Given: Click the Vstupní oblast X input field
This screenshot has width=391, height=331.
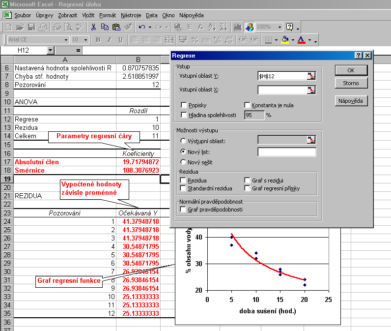Looking at the screenshot, I should point(282,90).
